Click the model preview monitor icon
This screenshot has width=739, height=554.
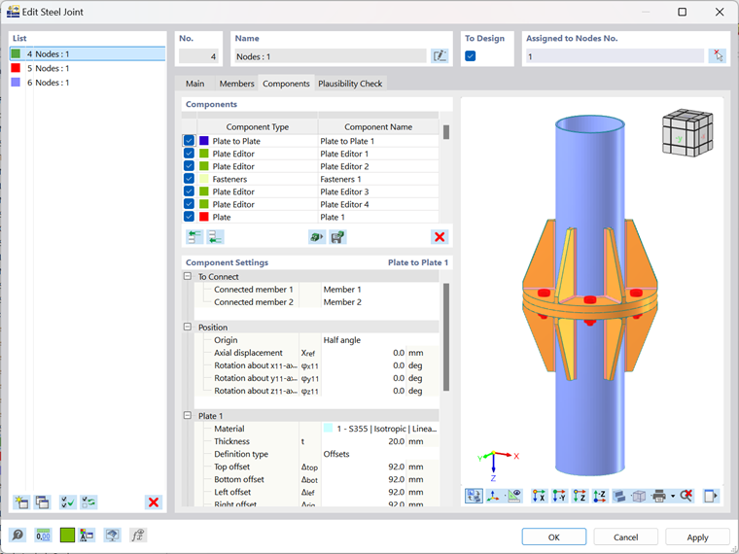[112, 536]
